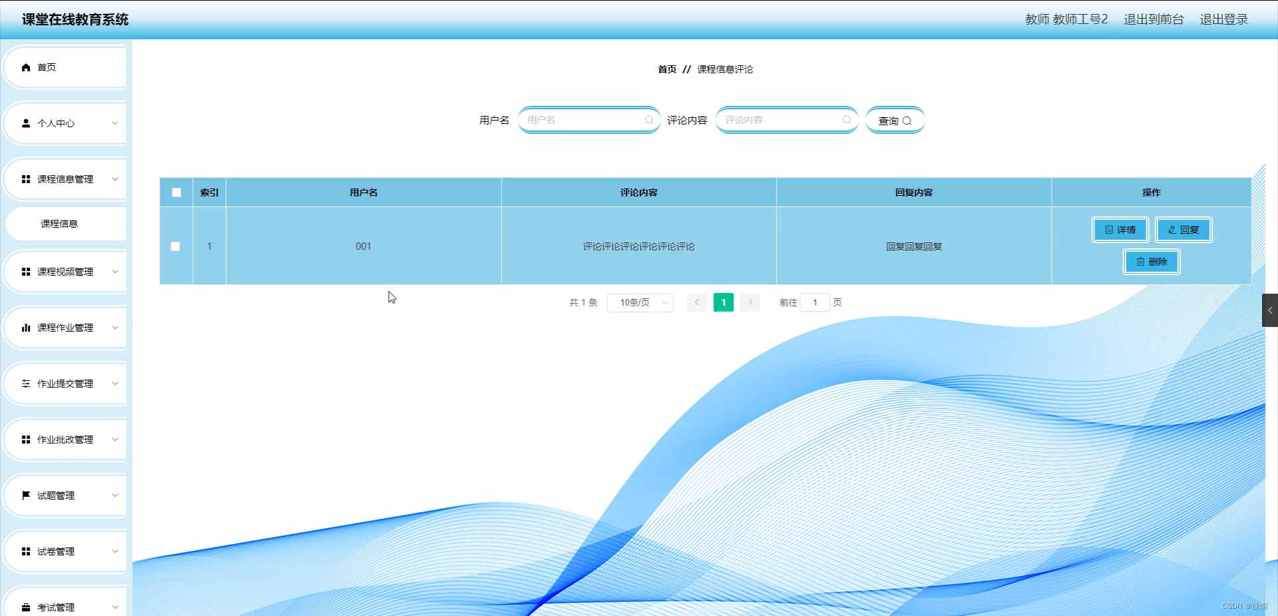Select the home icon beside 首页
This screenshot has height=616, width=1278.
pos(25,67)
